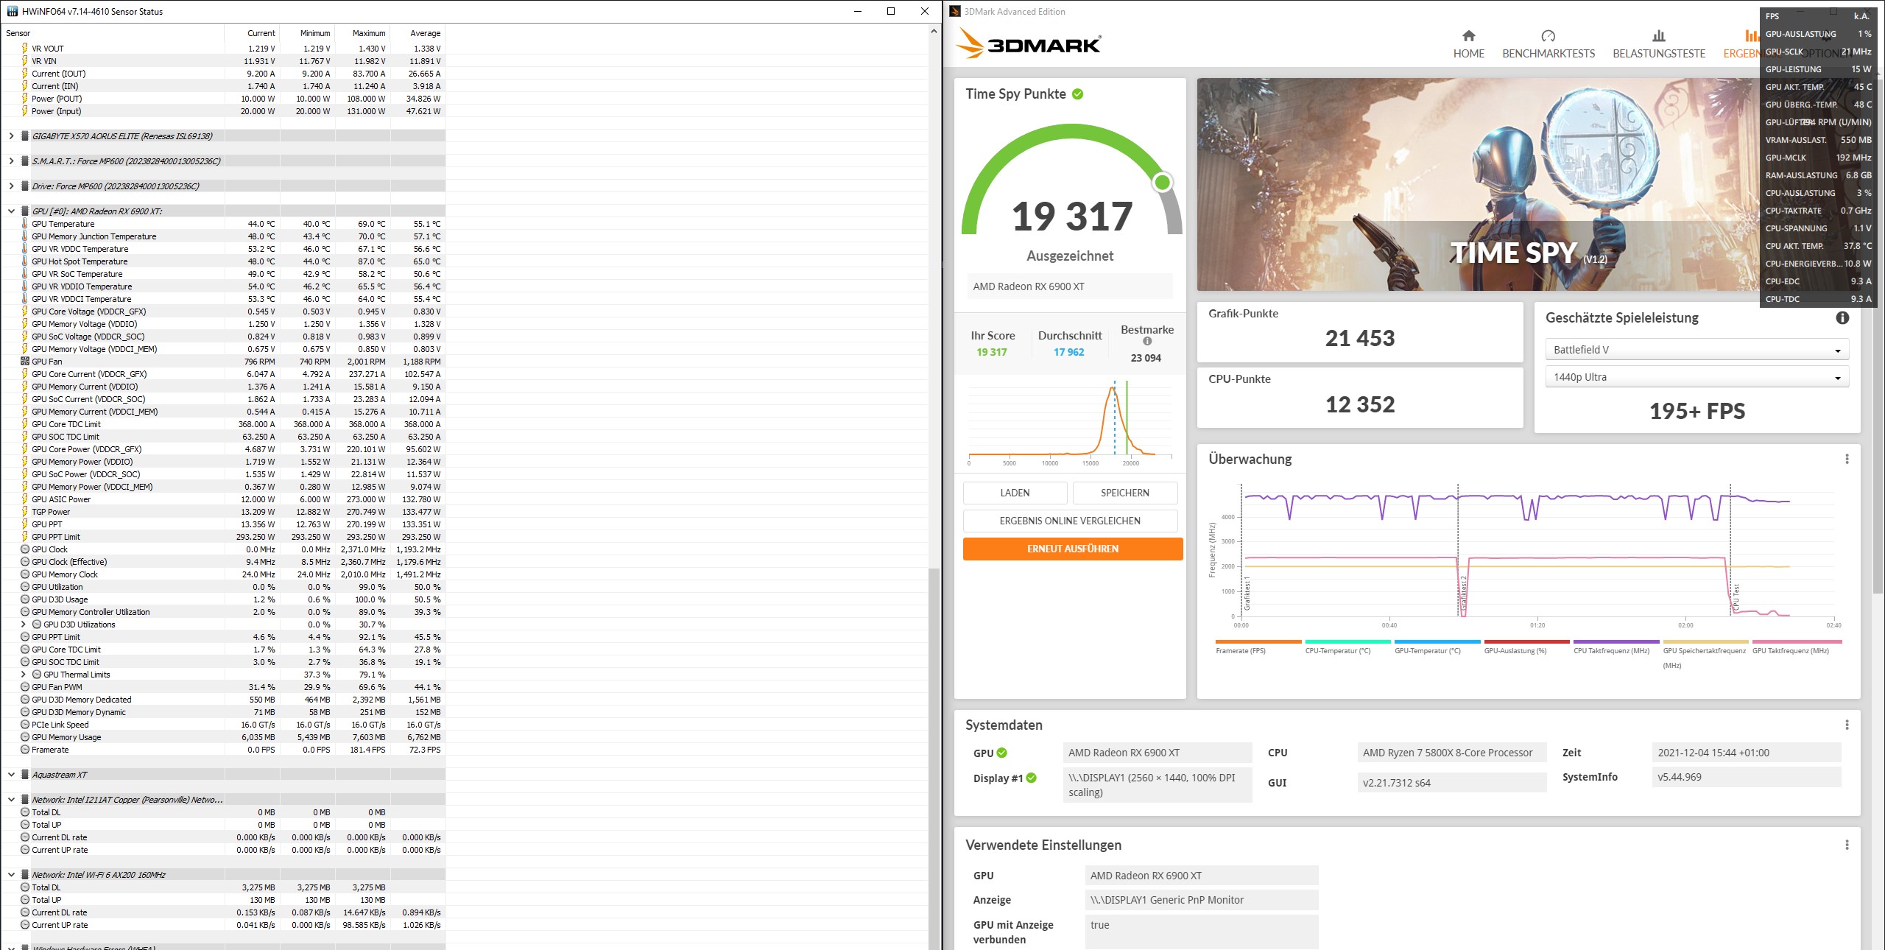
Task: Click the Home house icon in 3DMark
Action: pyautogui.click(x=1468, y=36)
